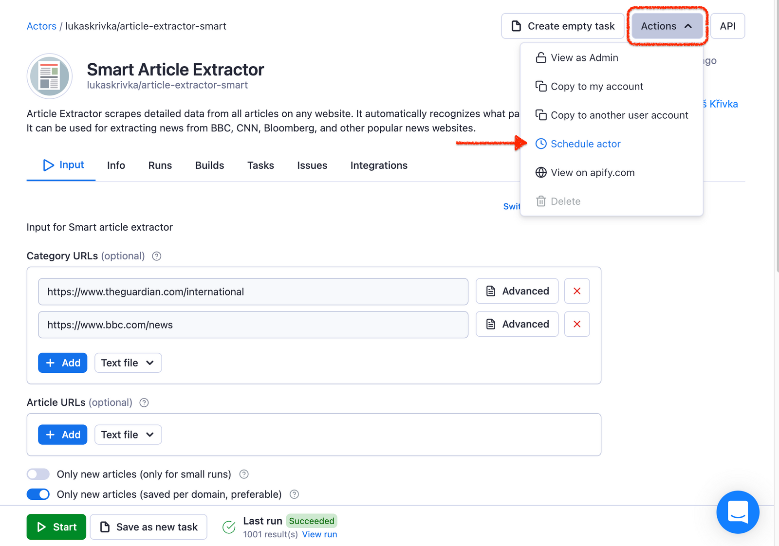Open Text file dropdown under Article URLs

tap(128, 434)
